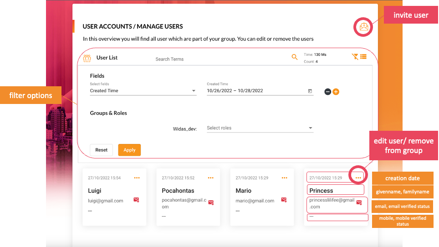This screenshot has width=439, height=247.
Task: Click Princess email verification status icon
Action: [359, 203]
